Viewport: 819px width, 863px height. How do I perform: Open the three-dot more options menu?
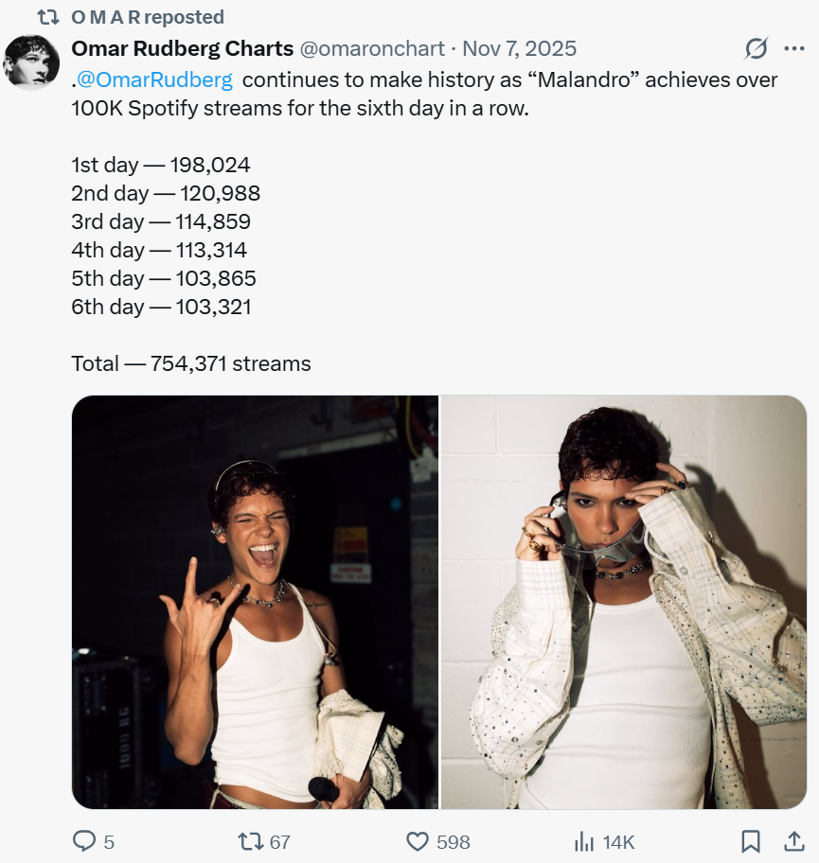pyautogui.click(x=793, y=48)
